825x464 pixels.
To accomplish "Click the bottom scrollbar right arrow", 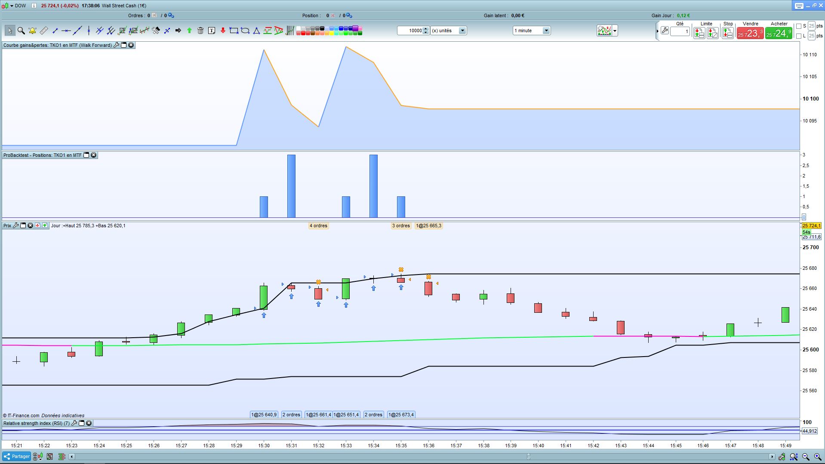I will [772, 457].
